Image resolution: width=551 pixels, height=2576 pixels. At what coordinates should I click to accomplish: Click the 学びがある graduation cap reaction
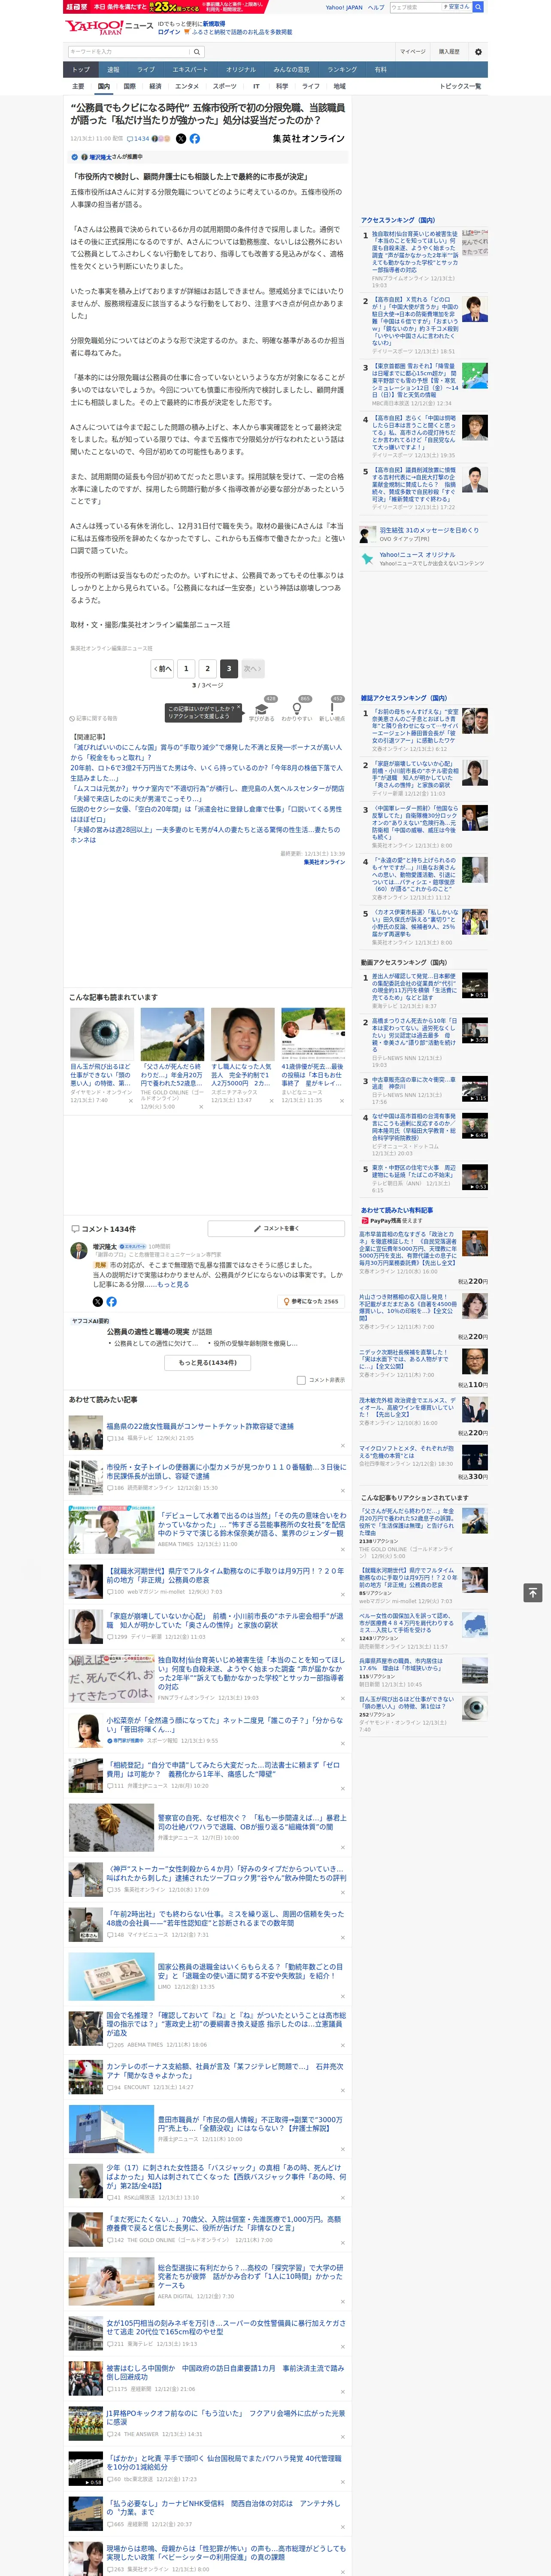(x=262, y=711)
